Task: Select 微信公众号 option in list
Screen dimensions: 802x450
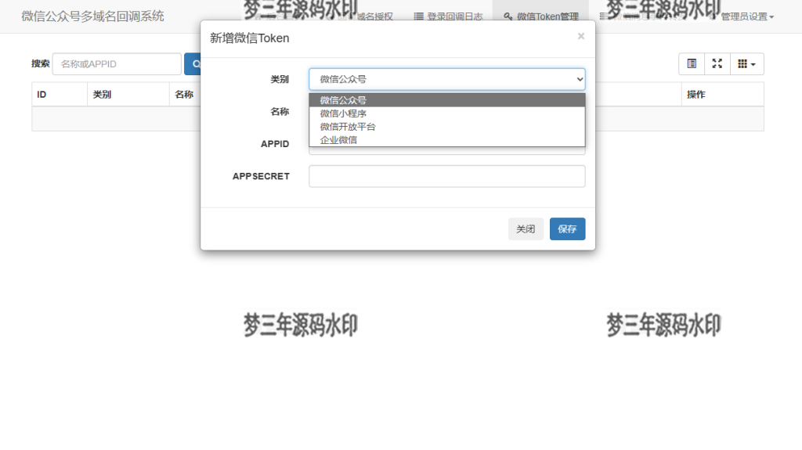Action: pyautogui.click(x=447, y=100)
